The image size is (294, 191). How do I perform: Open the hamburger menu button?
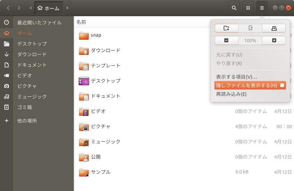pyautogui.click(x=262, y=8)
